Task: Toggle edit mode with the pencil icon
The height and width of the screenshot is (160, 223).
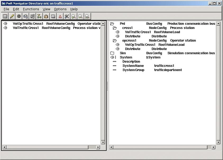Action: point(12,16)
